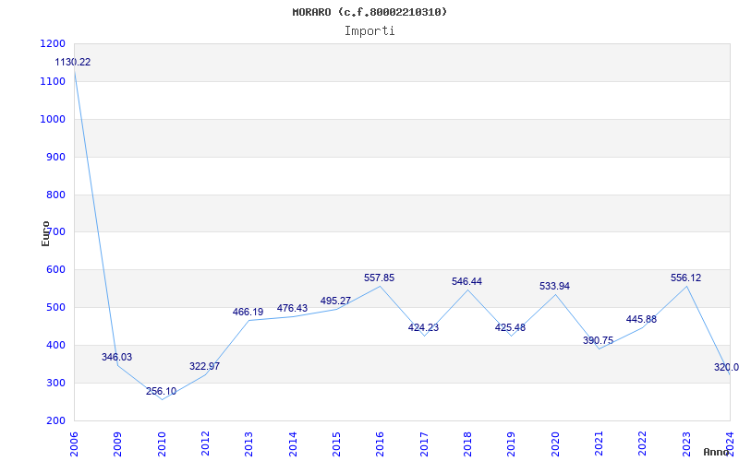This screenshot has width=739, height=461.
Task: Click the 2009 x-axis year label
Action: point(118,444)
